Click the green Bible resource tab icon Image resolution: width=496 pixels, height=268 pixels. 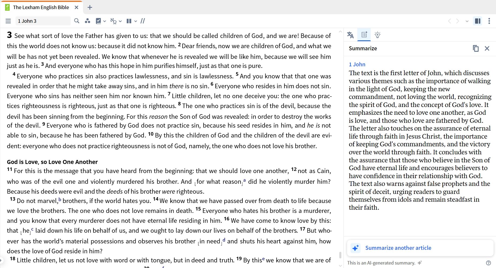tap(7, 7)
